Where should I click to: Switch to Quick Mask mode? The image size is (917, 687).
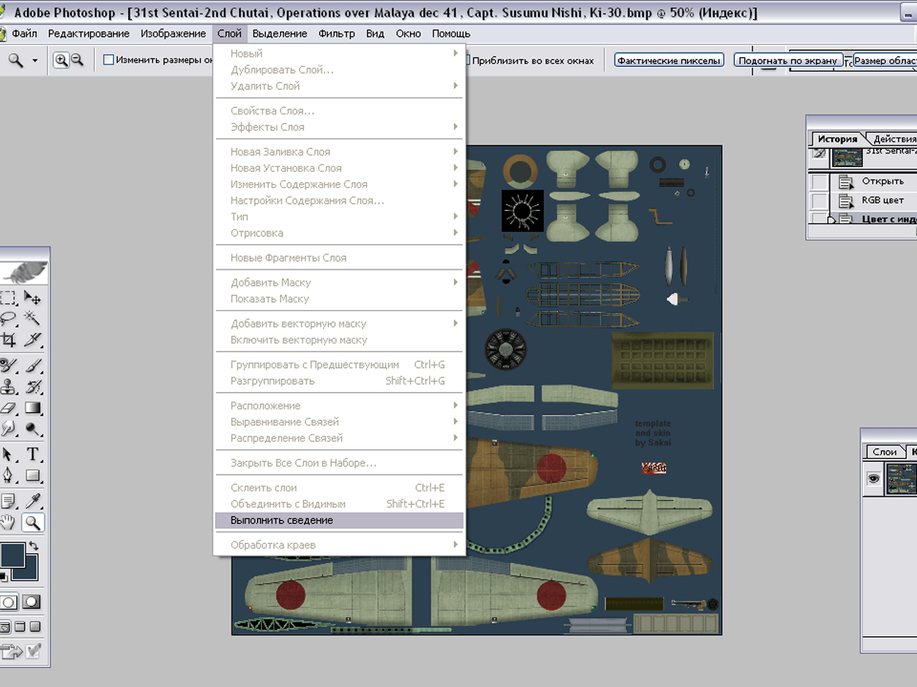tap(32, 602)
